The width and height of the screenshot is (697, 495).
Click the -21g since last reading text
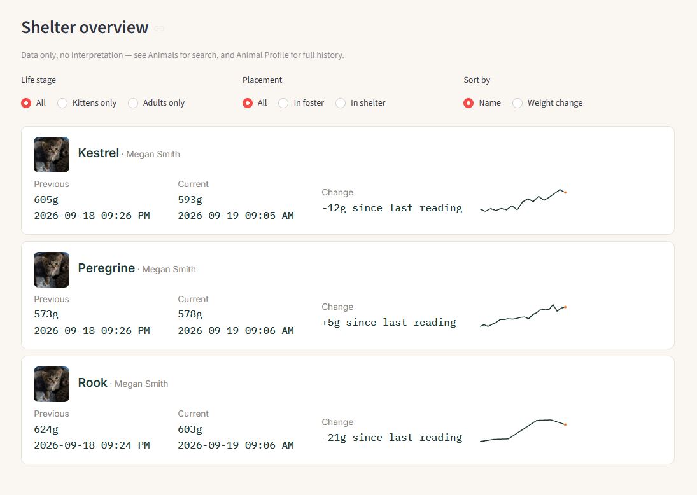click(392, 438)
